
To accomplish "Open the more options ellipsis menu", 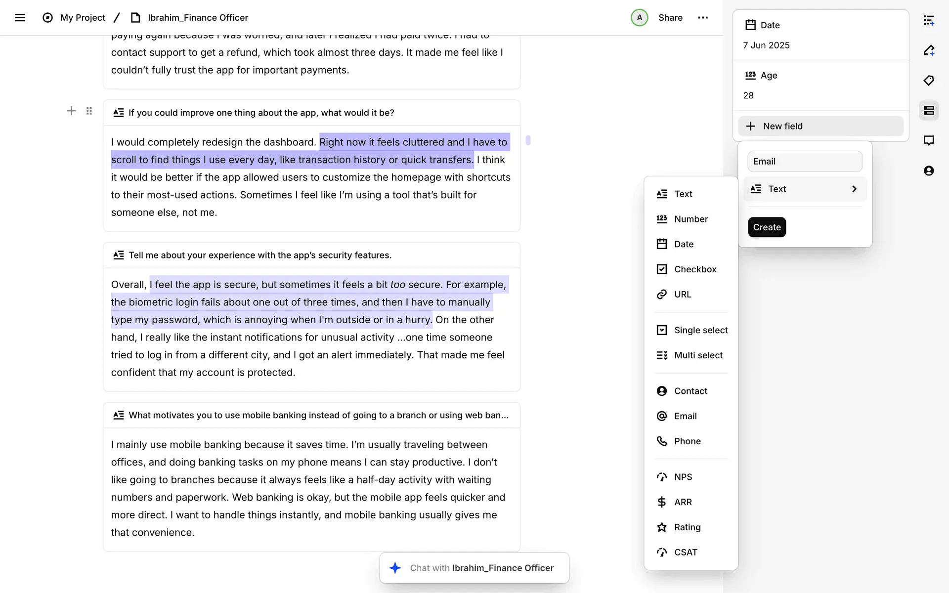I will [x=702, y=18].
